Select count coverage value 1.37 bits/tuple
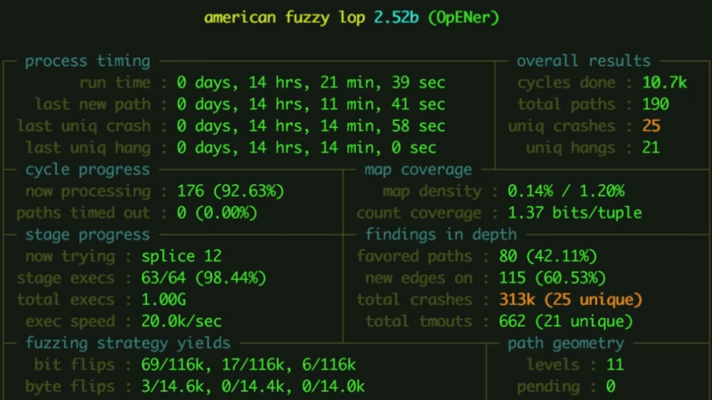The image size is (712, 400). tap(575, 213)
